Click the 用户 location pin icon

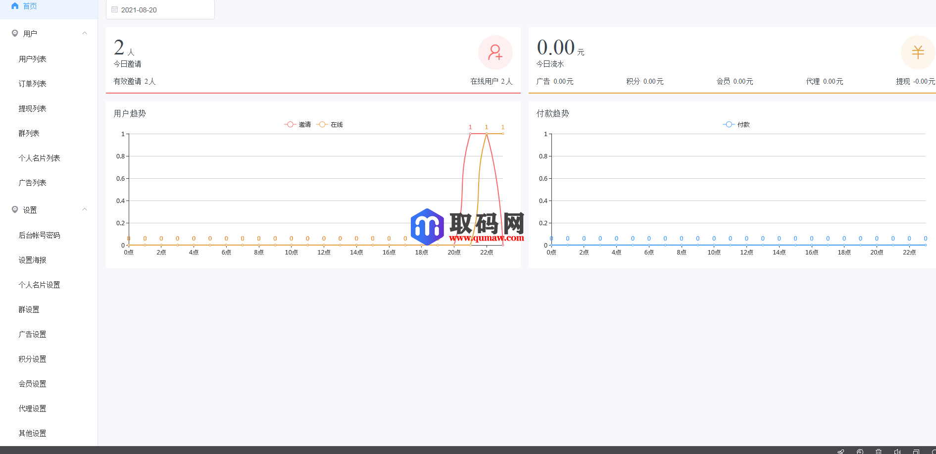click(14, 33)
